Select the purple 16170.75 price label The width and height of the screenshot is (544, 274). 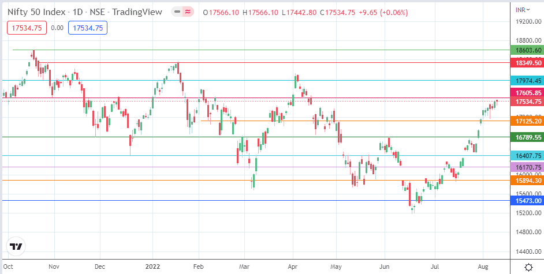point(527,167)
